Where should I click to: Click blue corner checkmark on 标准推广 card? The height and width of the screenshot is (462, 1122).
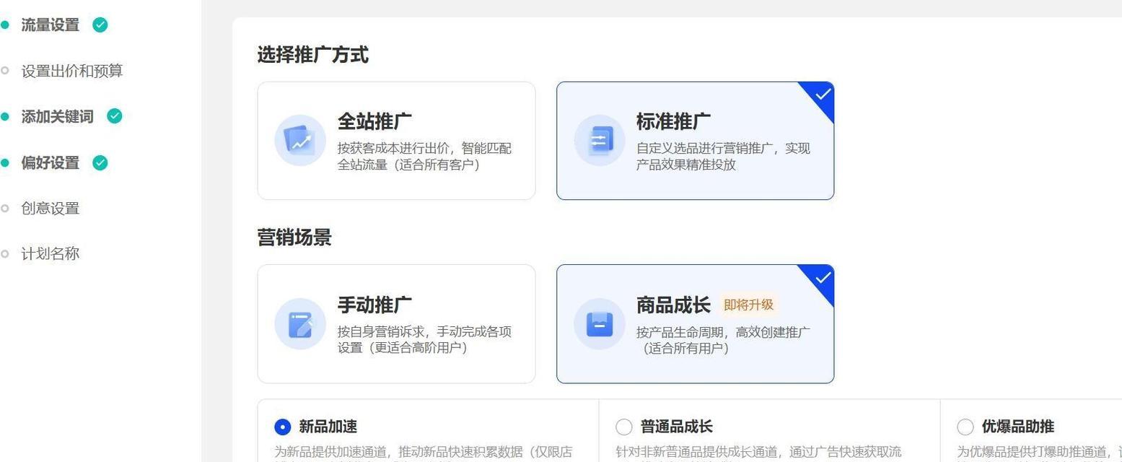click(822, 94)
